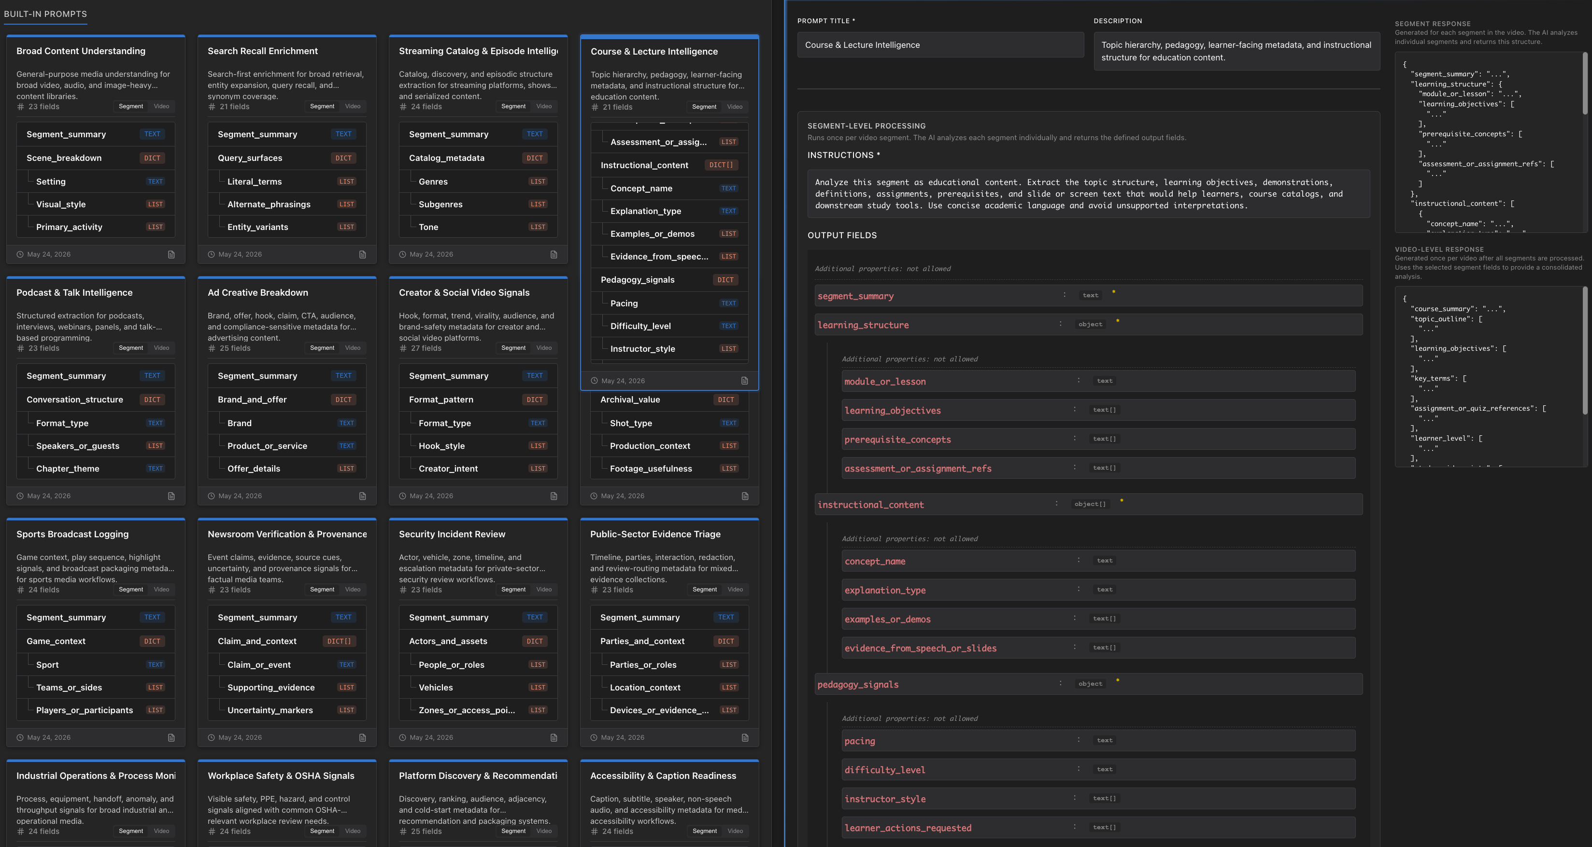
Task: Click Query_surfaces row in Search Recall card
Action: [287, 158]
